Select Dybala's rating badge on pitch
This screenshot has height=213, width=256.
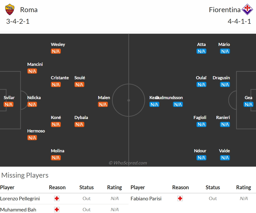pos(79,124)
